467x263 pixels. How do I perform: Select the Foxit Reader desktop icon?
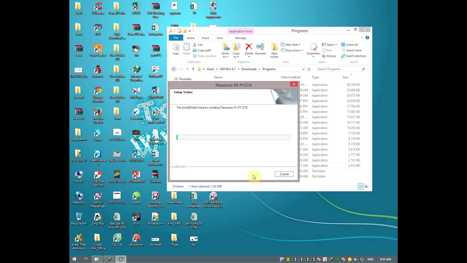tap(98, 50)
